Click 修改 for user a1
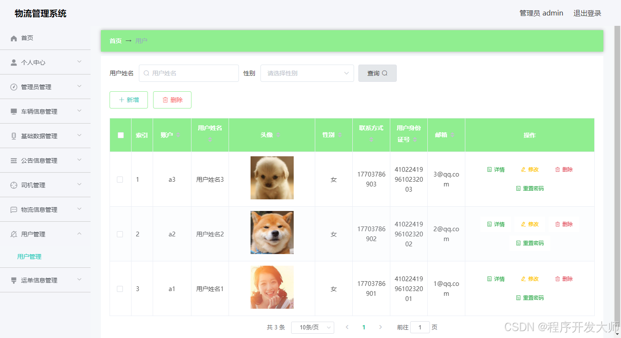This screenshot has width=621, height=338. [x=530, y=279]
